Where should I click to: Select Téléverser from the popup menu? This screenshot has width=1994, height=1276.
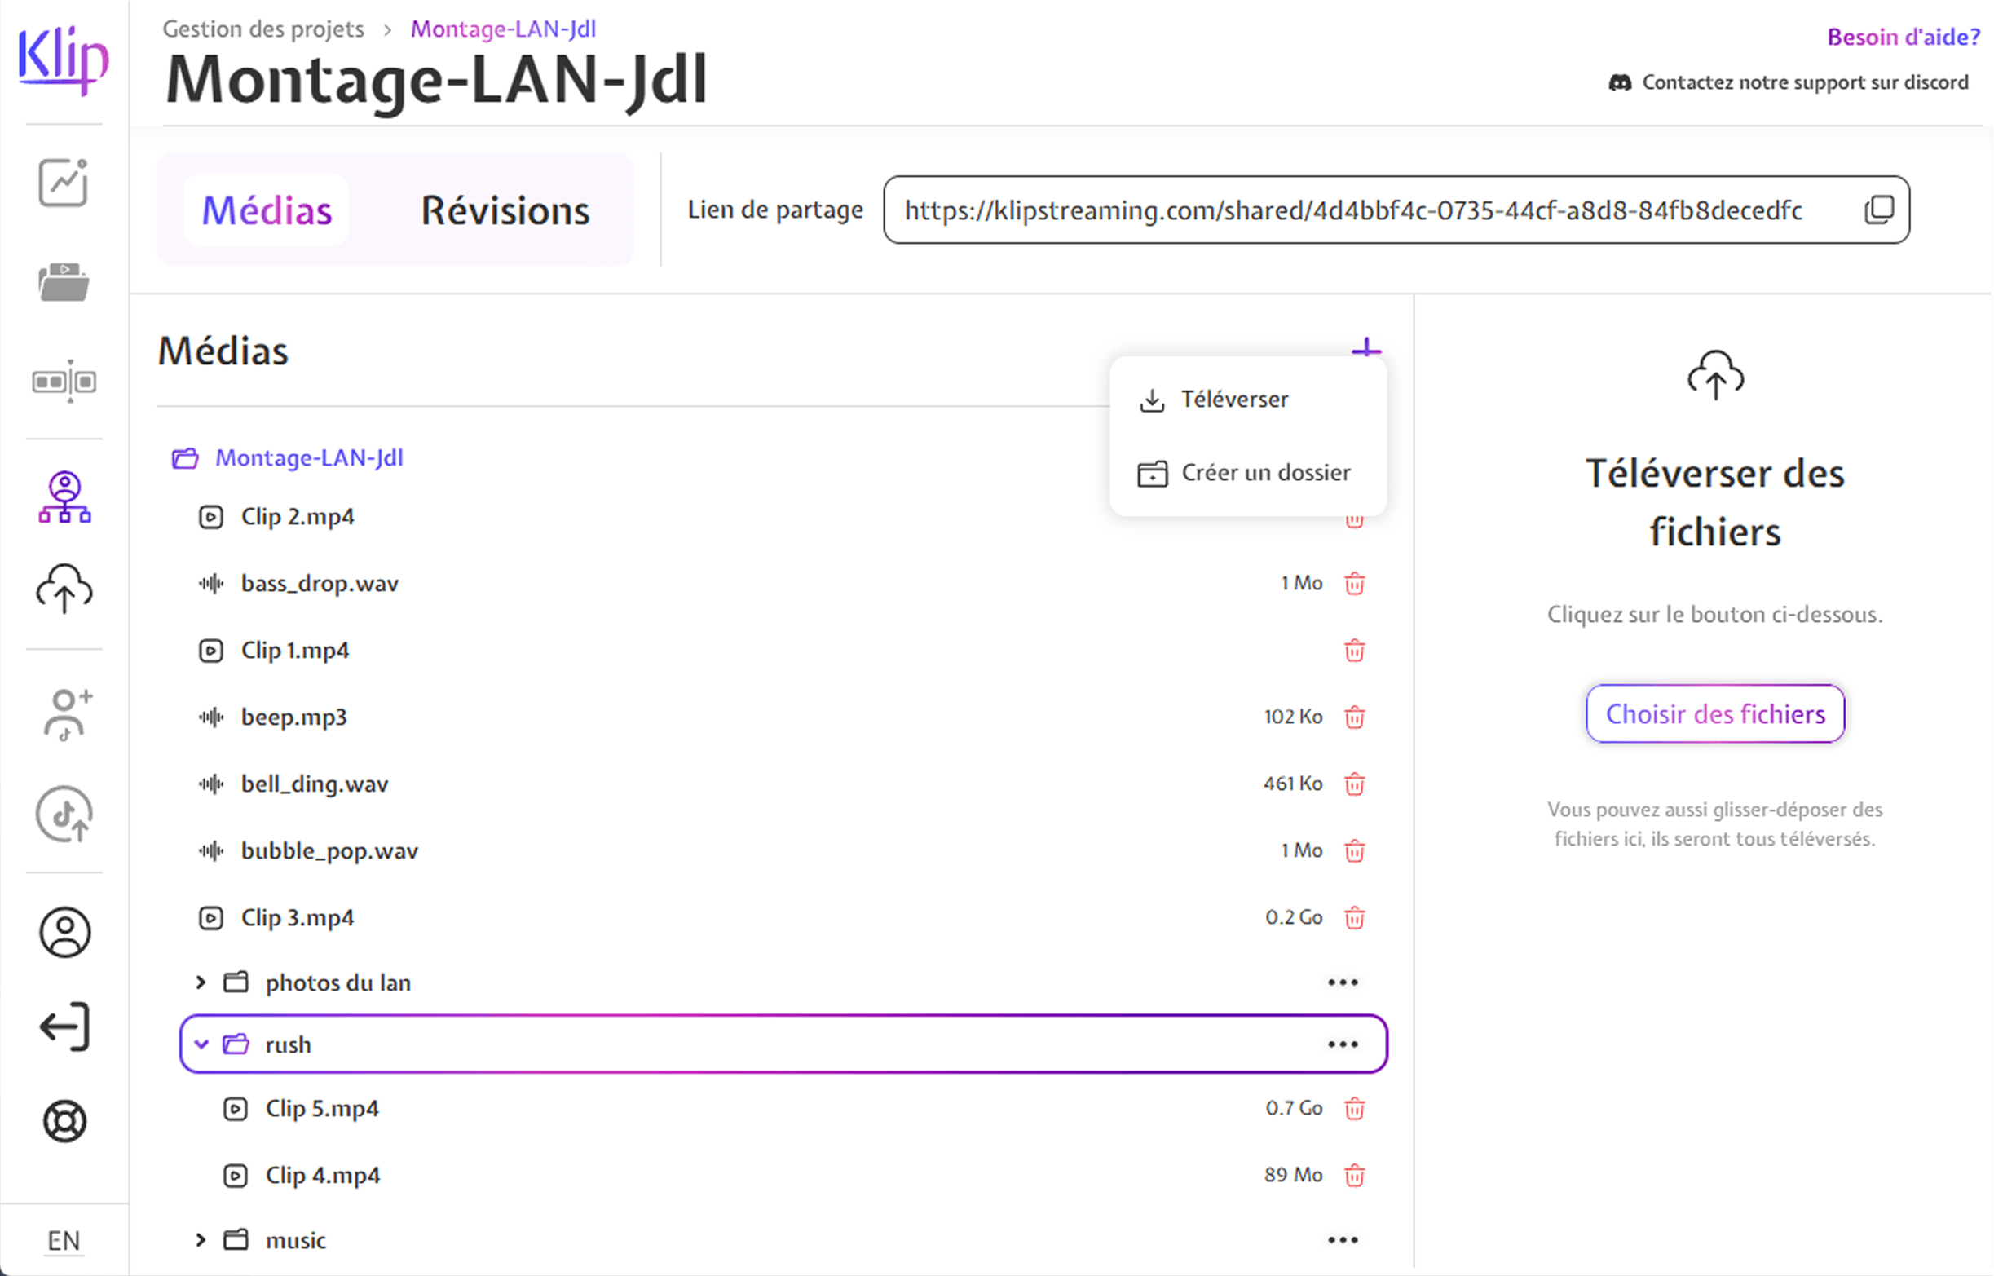1233,400
